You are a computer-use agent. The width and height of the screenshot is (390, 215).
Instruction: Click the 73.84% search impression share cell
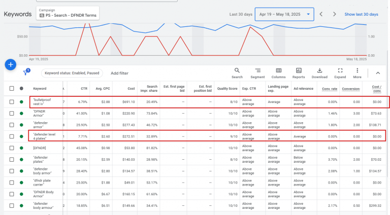[x=151, y=114]
